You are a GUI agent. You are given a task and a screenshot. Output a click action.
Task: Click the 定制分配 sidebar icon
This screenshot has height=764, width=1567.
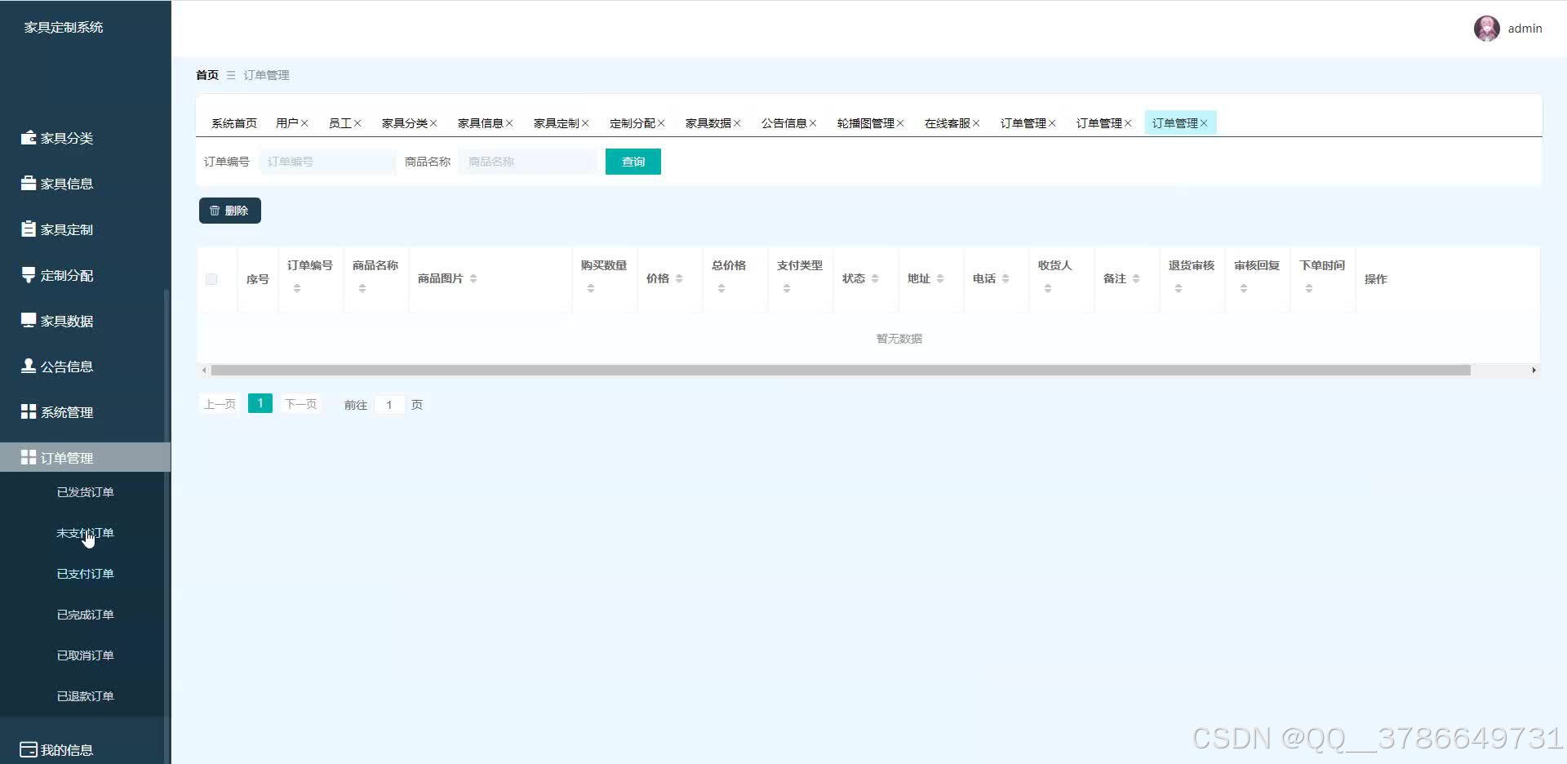pyautogui.click(x=29, y=274)
